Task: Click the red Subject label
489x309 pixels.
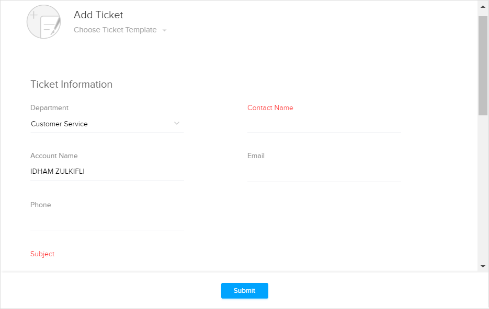Action: click(42, 254)
